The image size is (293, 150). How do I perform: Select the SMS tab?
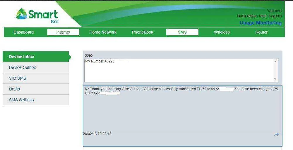click(x=182, y=32)
